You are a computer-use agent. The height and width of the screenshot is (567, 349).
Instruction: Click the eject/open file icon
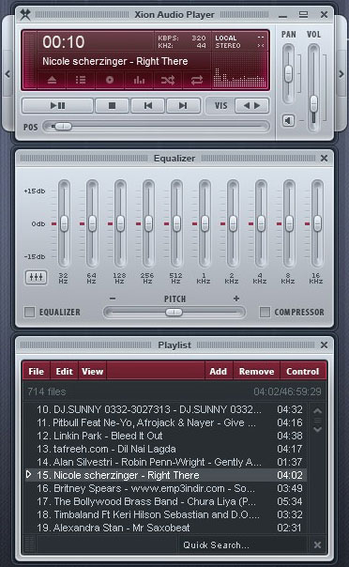click(x=52, y=80)
